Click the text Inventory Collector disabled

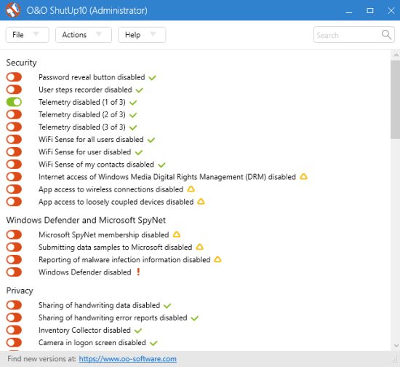pyautogui.click(x=84, y=330)
